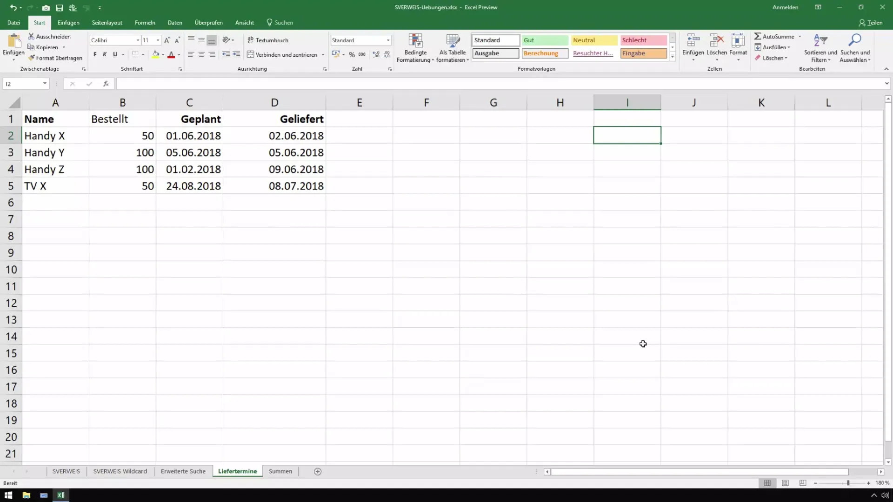This screenshot has width=893, height=502.
Task: Toggle bold formatting F button
Action: (95, 54)
